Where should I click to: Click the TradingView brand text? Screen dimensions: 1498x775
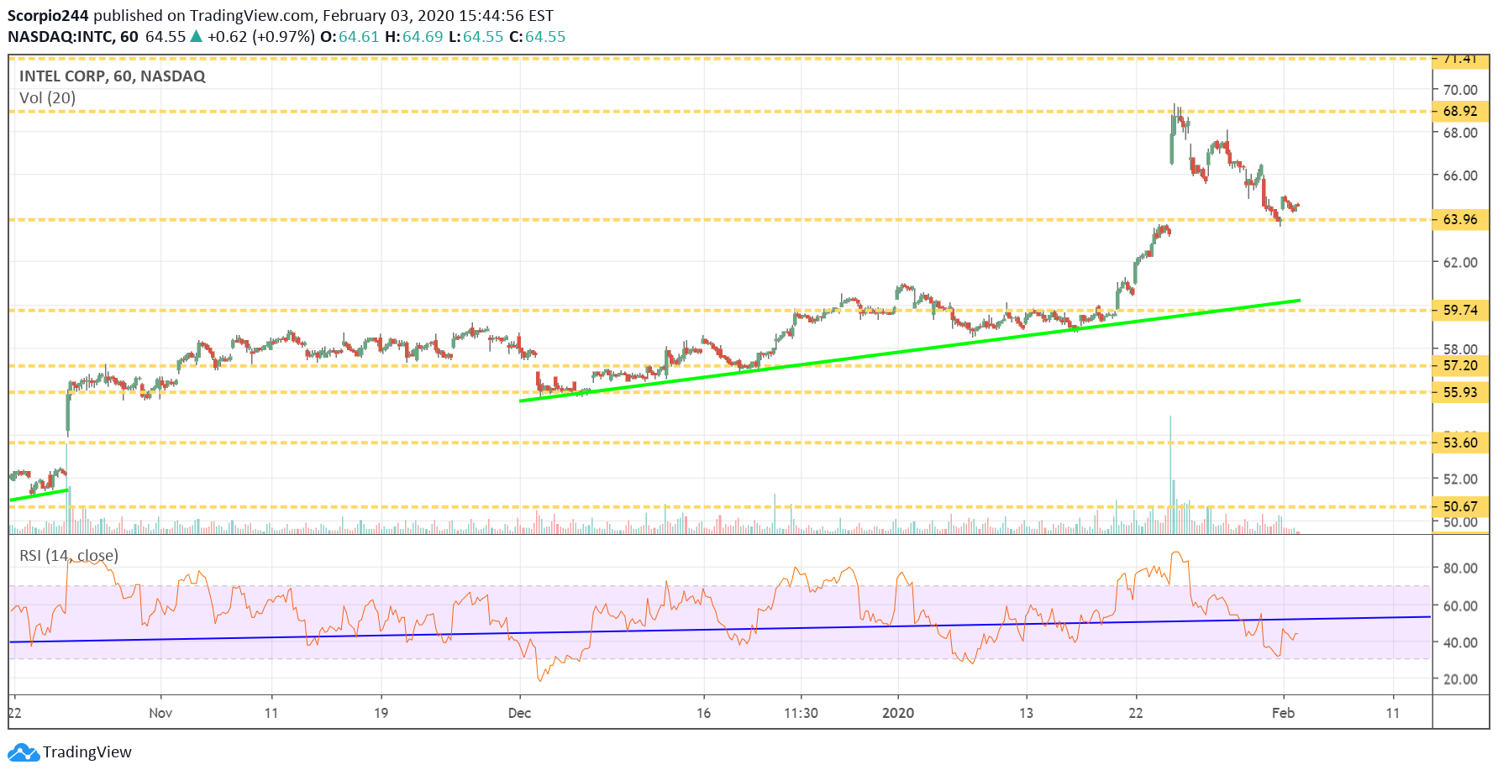pos(87,752)
